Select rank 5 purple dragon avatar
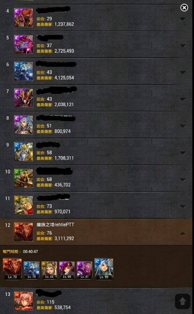 tap(24, 45)
